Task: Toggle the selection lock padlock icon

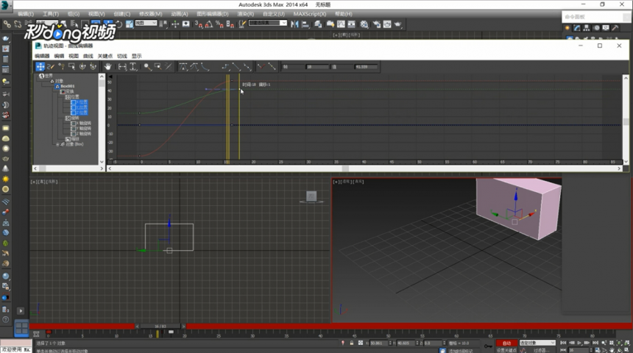Action: pos(352,343)
